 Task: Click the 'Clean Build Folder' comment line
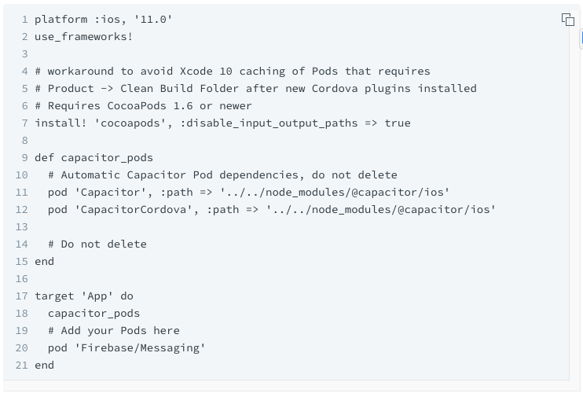click(255, 88)
